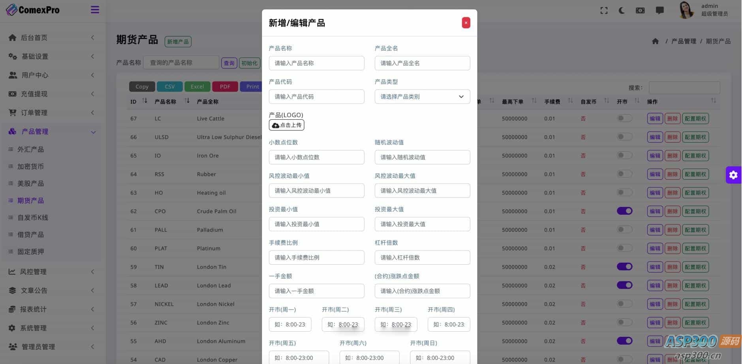The image size is (742, 364).
Task: Close the 新增/编辑产品 dialog
Action: point(466,23)
